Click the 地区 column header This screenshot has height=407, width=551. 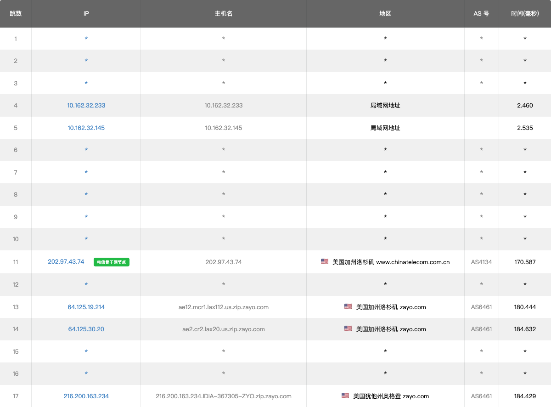point(385,13)
